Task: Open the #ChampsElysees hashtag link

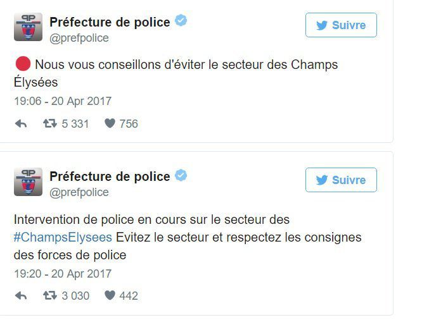Action: coord(63,238)
